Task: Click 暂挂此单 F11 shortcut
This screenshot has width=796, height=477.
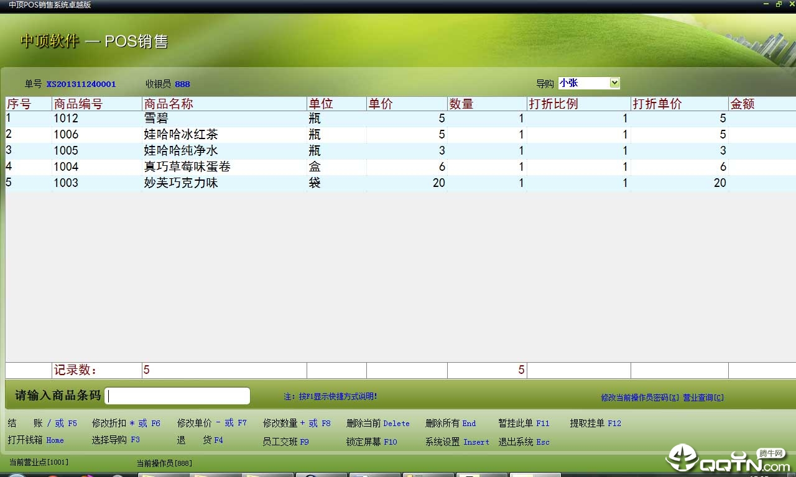Action: click(524, 424)
